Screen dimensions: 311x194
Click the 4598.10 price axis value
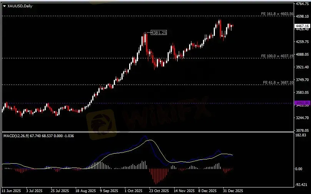click(302, 17)
